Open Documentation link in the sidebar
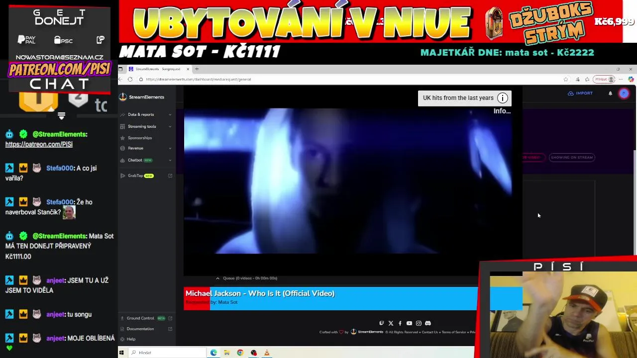The height and width of the screenshot is (358, 637). pos(140,329)
